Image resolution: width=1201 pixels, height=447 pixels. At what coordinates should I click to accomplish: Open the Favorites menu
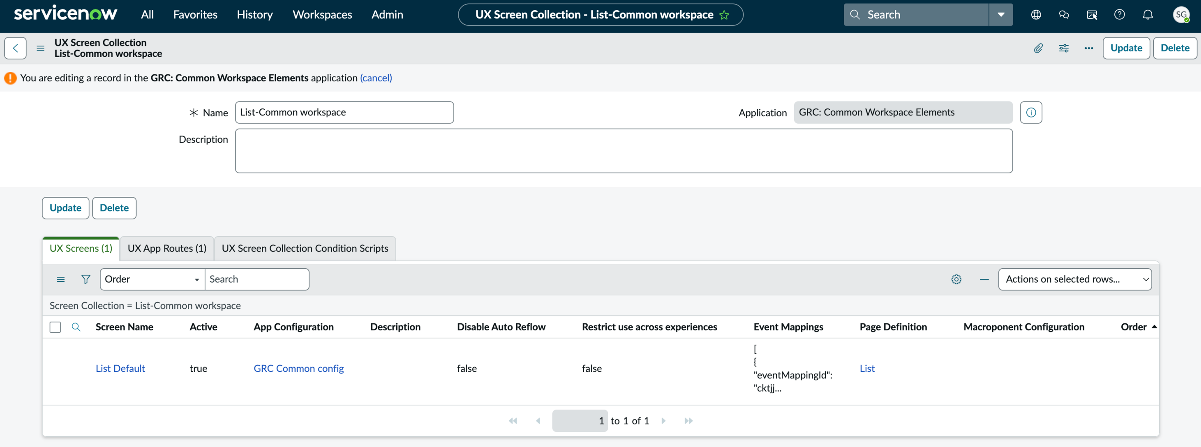pyautogui.click(x=195, y=14)
